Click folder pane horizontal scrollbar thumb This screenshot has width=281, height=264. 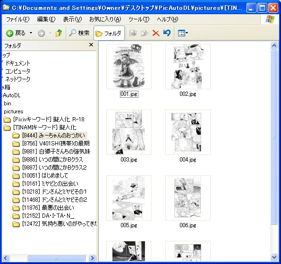coord(56,258)
